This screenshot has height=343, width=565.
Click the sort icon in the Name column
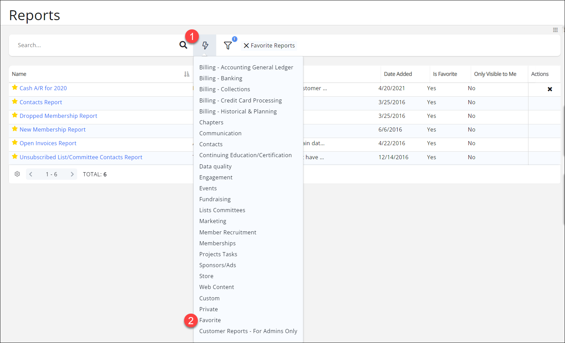click(x=187, y=74)
